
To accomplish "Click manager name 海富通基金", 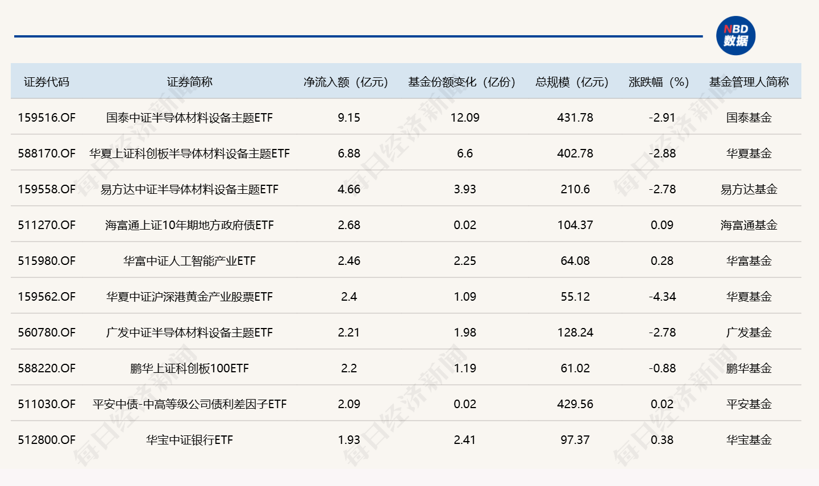I will [x=749, y=225].
